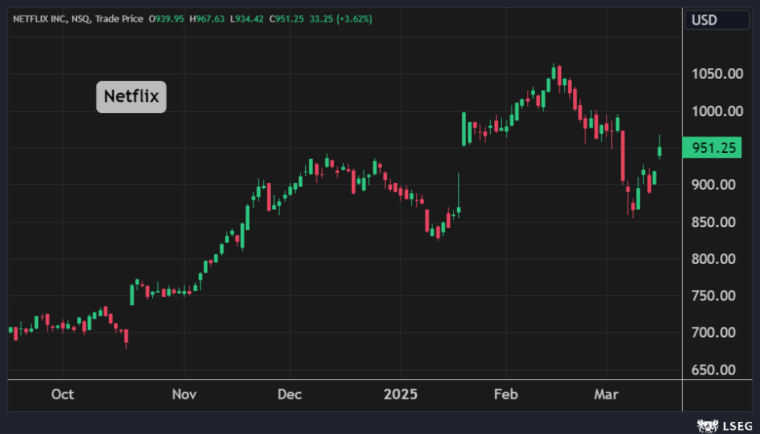Select the 900.00 price level label

point(718,184)
